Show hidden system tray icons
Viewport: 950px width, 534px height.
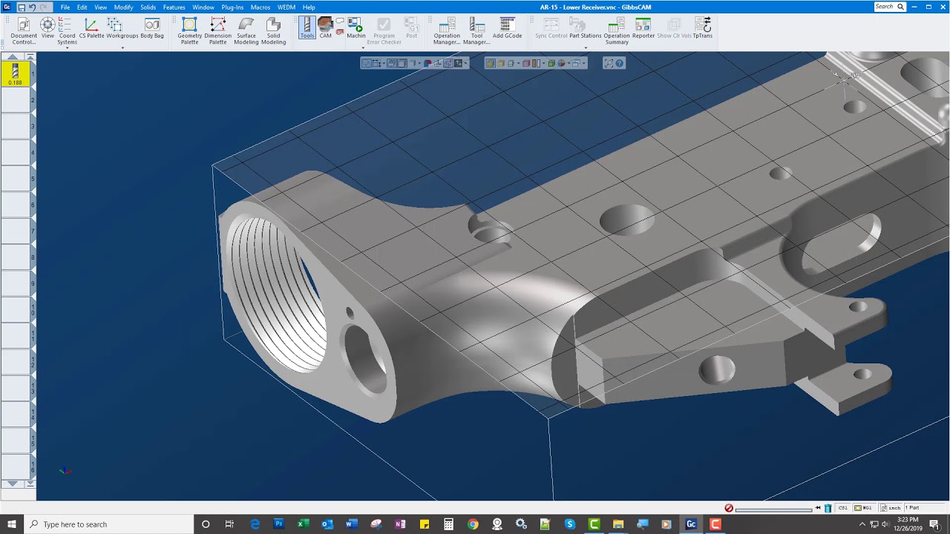point(862,524)
